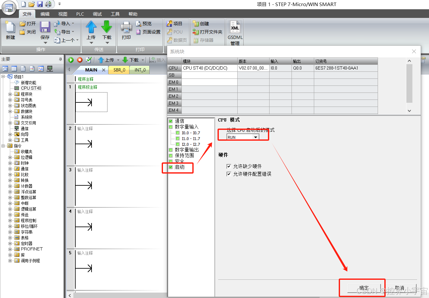
Task: Switch to the SBR_0 tab
Action: point(119,70)
